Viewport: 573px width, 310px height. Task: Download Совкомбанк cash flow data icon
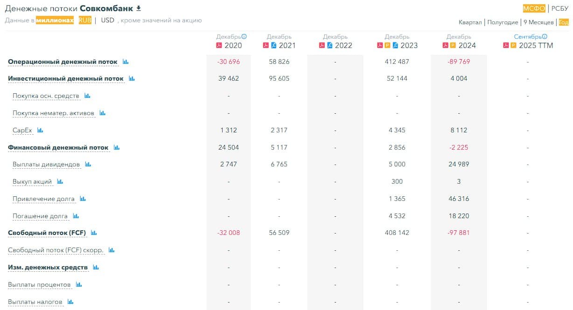138,8
